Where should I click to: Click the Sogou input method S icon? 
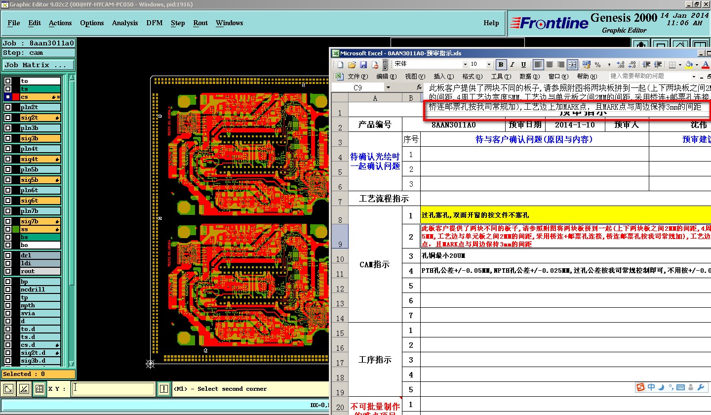click(640, 387)
